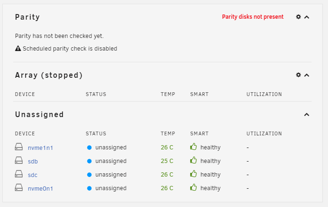Collapse the Parity section chevron
This screenshot has width=328, height=207.
(x=306, y=17)
